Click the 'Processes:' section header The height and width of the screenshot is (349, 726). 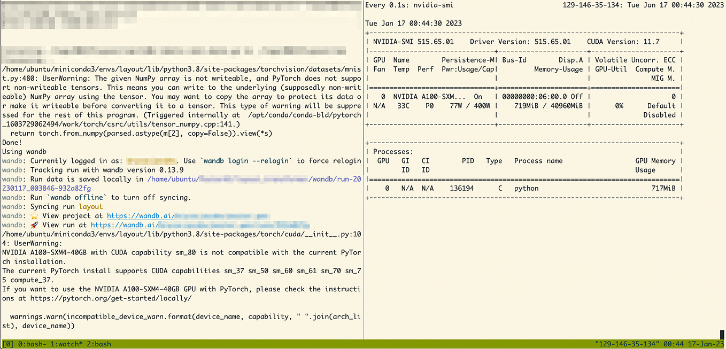coord(393,152)
